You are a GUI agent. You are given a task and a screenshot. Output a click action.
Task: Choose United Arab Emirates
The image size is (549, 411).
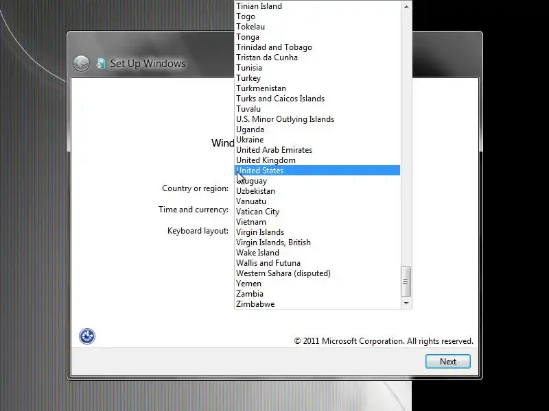317,150
